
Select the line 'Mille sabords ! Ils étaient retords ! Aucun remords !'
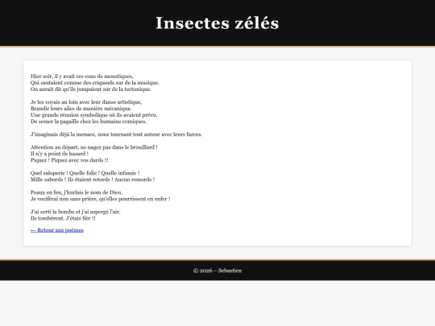pyautogui.click(x=93, y=180)
